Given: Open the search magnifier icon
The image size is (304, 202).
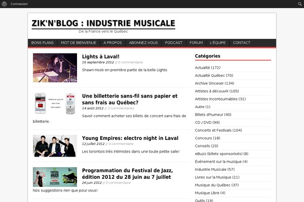Looking at the screenshot, I should click(x=300, y=4).
